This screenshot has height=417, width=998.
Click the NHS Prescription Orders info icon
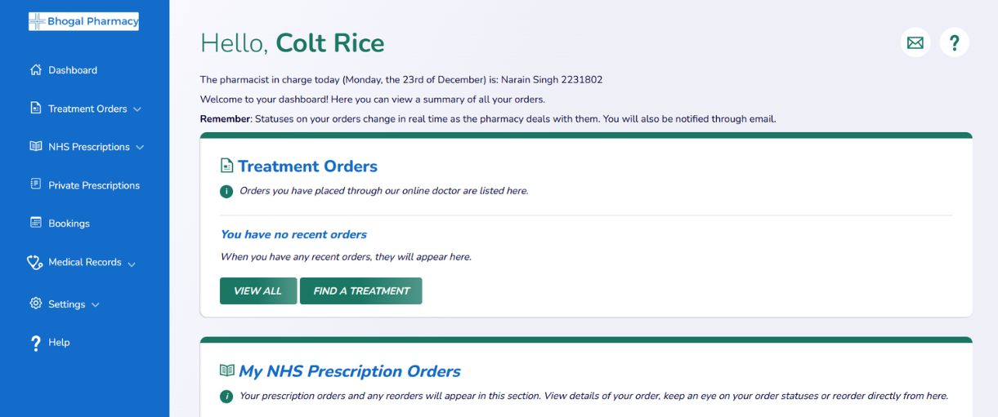(x=226, y=397)
